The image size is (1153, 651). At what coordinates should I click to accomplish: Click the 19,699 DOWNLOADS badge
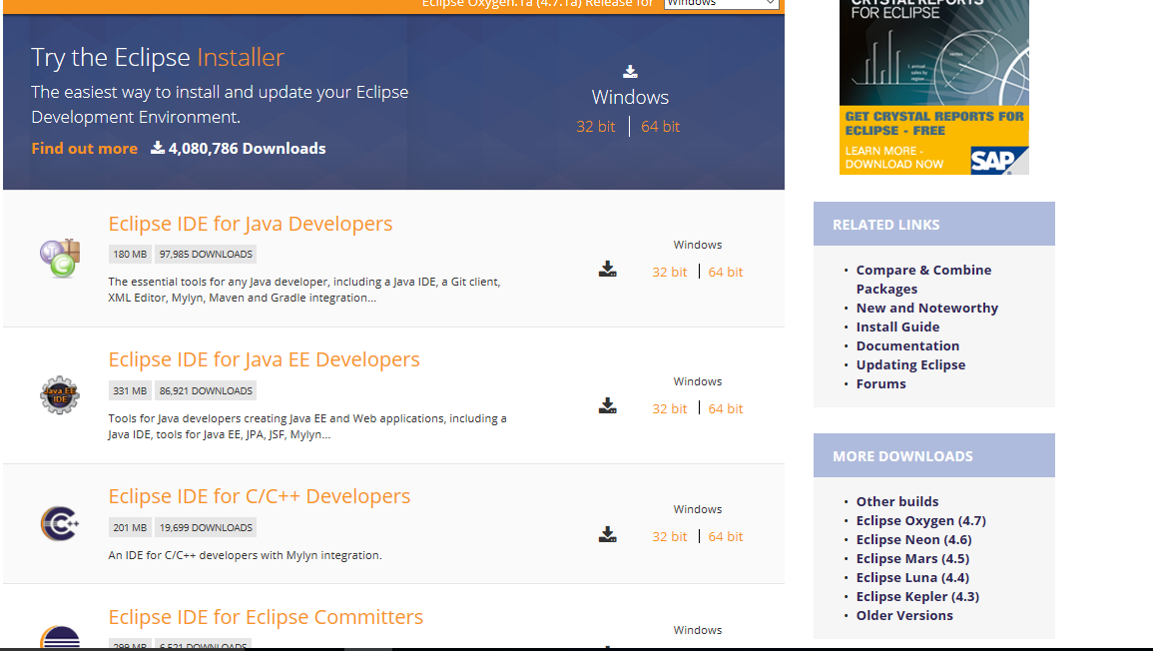click(206, 528)
